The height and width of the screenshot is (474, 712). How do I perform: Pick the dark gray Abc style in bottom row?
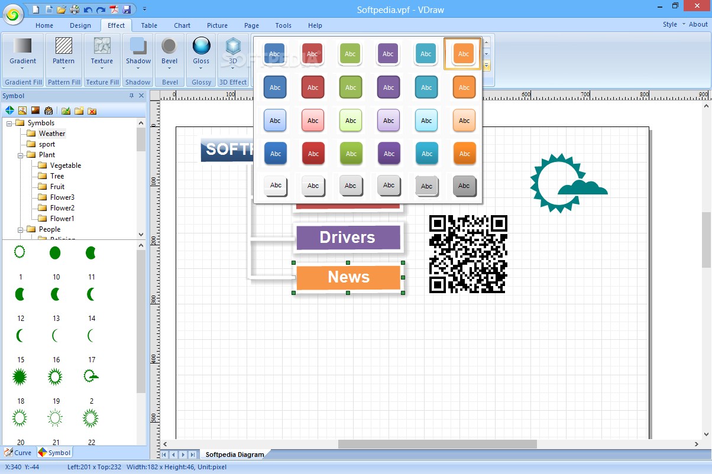tap(464, 186)
